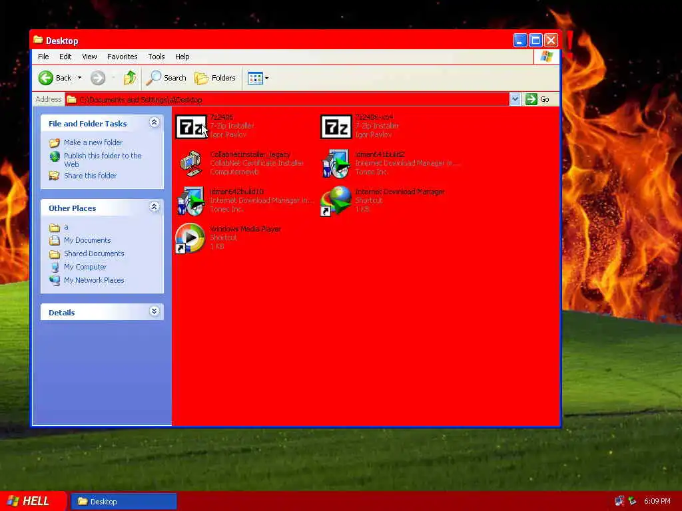Click Publish this folder to the Web
The width and height of the screenshot is (682, 511).
click(x=103, y=160)
